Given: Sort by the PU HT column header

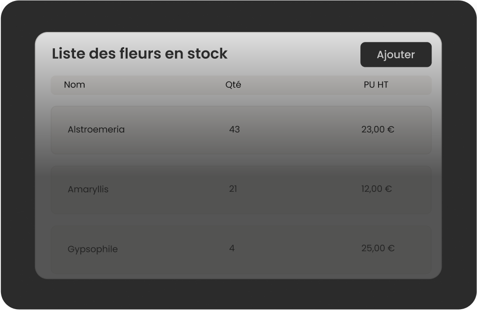Looking at the screenshot, I should pos(376,84).
